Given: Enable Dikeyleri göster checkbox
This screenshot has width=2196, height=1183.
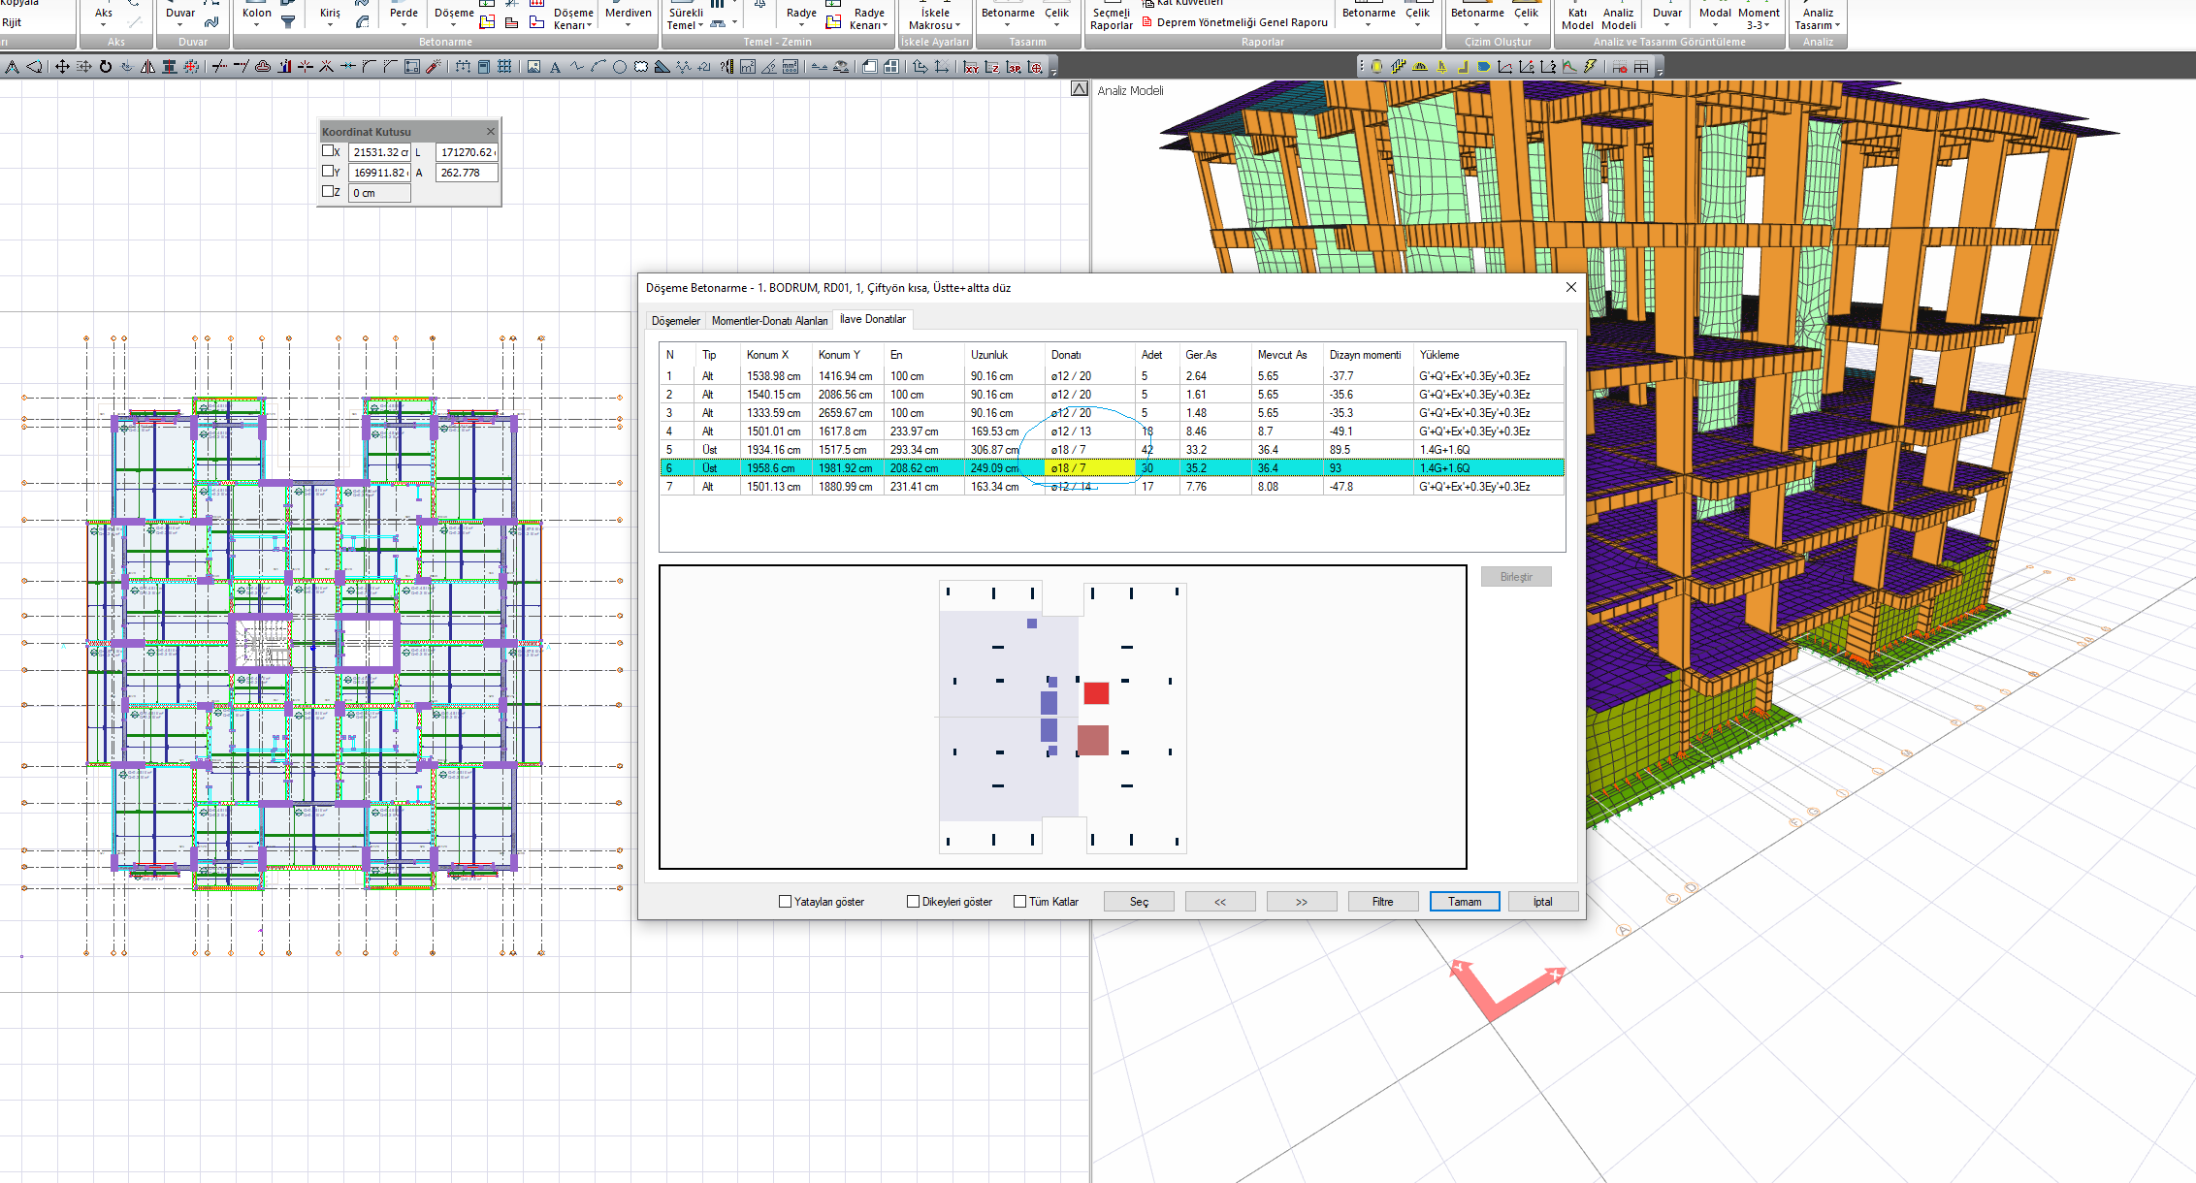Looking at the screenshot, I should click(x=913, y=902).
